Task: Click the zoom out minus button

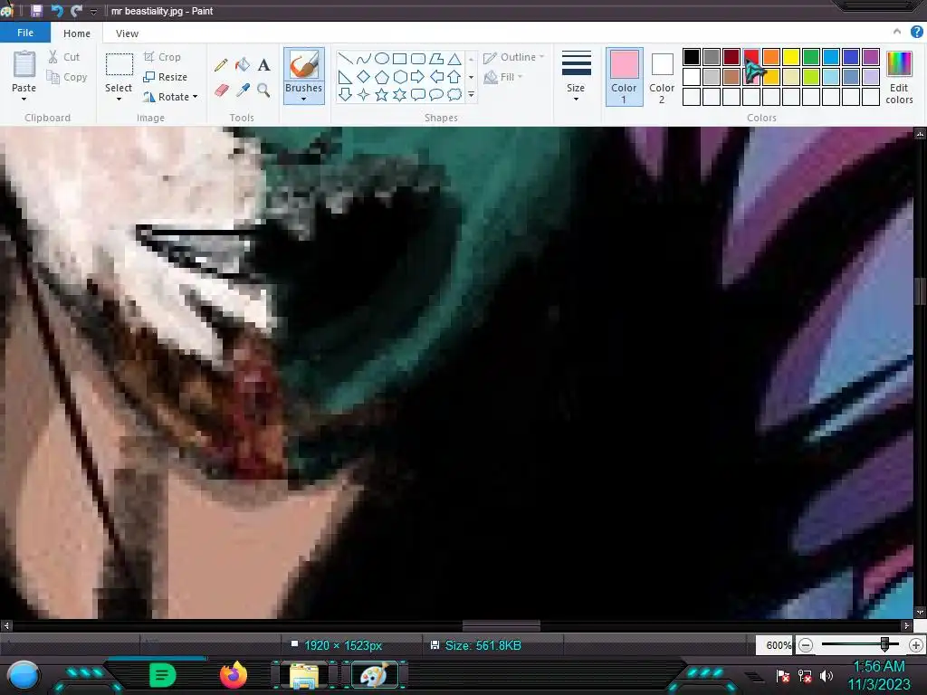Action: (806, 645)
